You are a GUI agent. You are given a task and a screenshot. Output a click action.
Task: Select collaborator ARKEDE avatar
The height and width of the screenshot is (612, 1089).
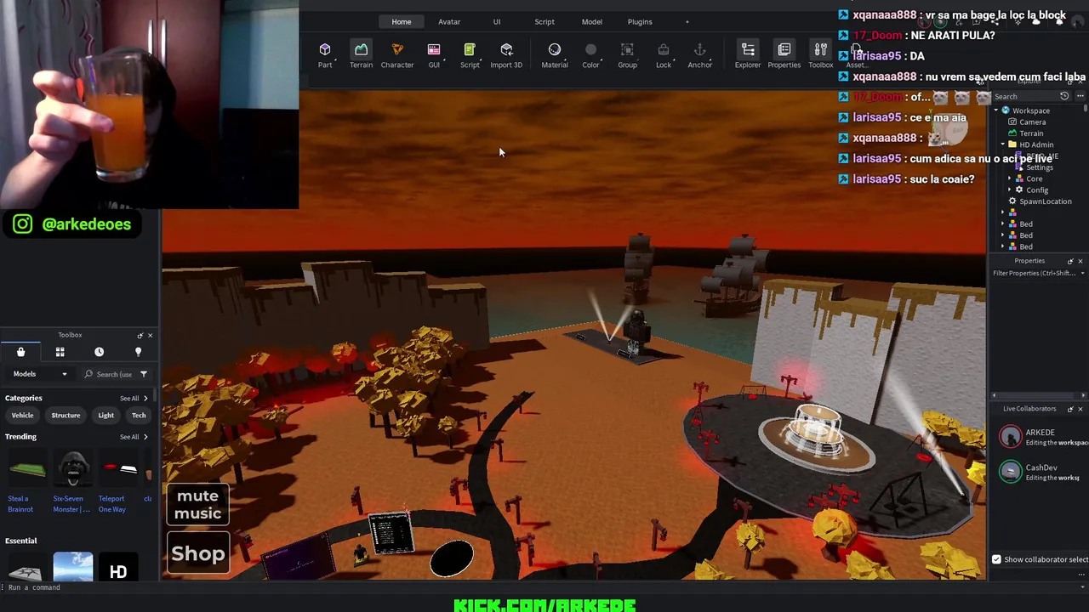tap(1010, 437)
